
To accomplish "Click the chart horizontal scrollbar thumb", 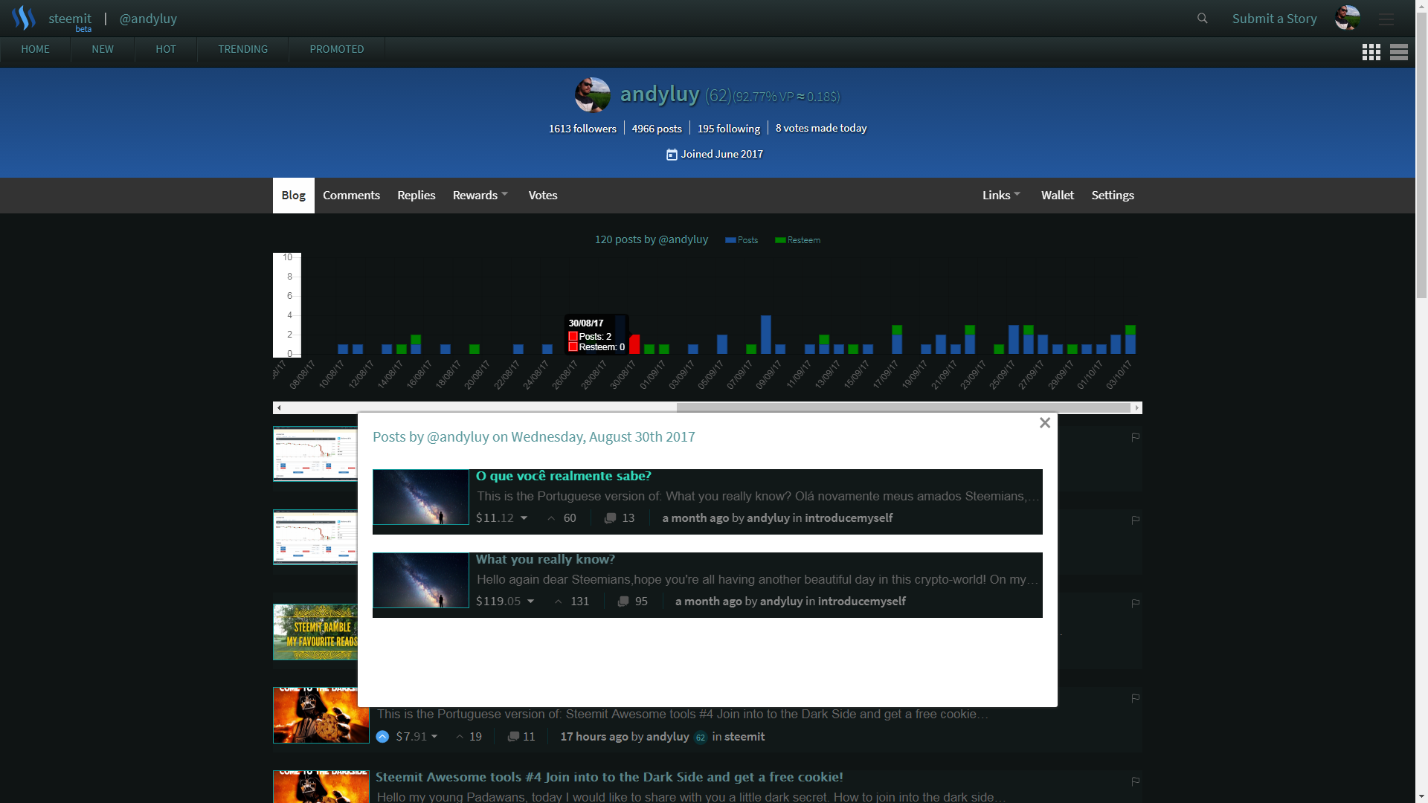I will (x=903, y=407).
